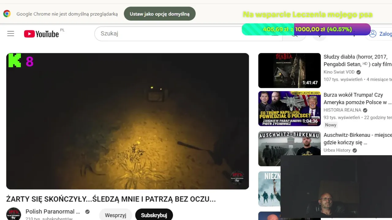
Task: Open the snowy war video thumbnail
Action: pyautogui.click(x=269, y=189)
